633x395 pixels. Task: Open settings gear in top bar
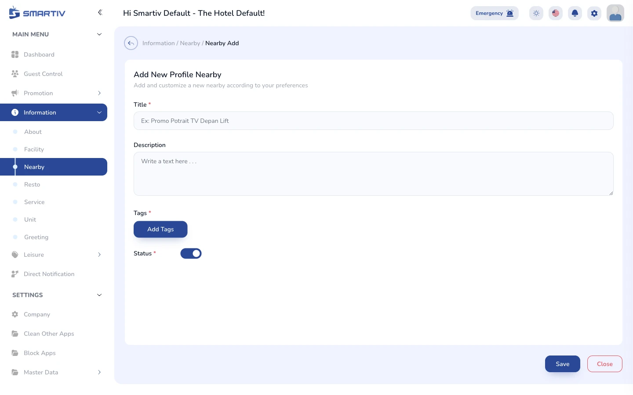594,13
